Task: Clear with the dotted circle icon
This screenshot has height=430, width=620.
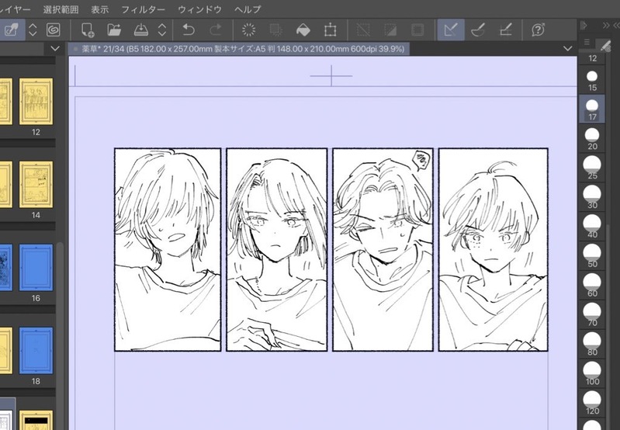Action: tap(249, 29)
